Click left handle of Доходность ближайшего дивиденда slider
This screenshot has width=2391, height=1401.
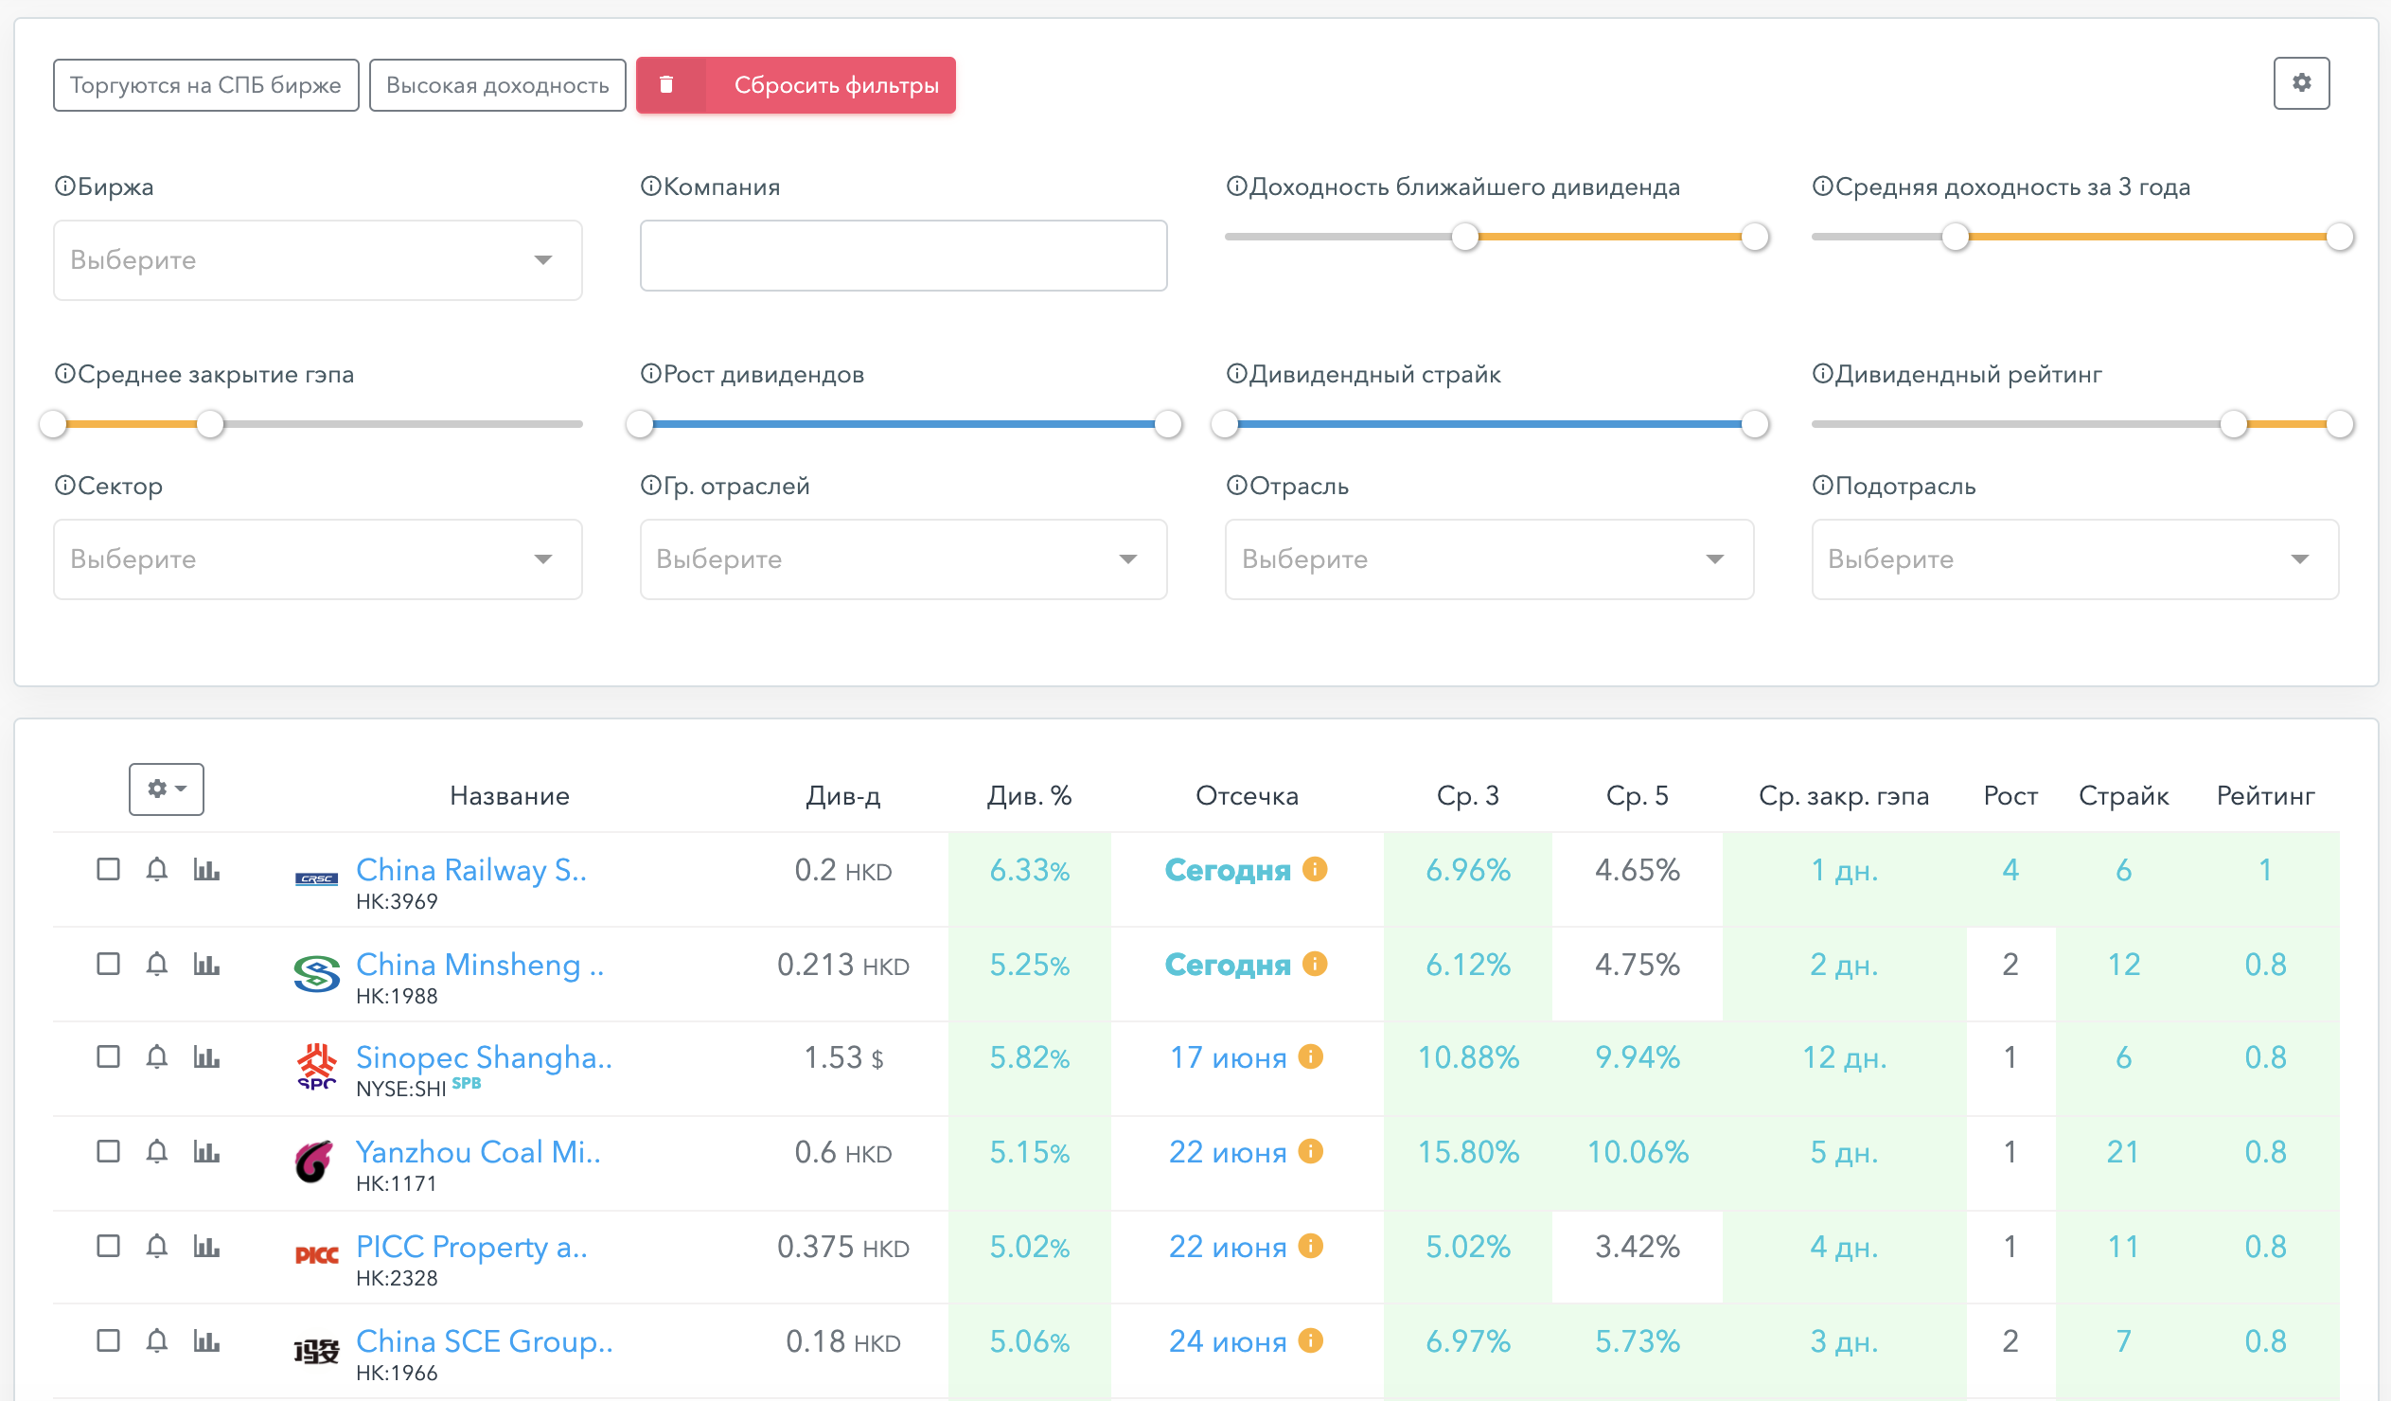pos(1465,237)
